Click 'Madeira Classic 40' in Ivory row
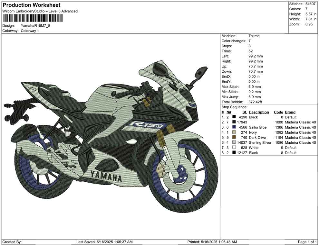Viewport: 319px width, 245px height. coord(300,132)
